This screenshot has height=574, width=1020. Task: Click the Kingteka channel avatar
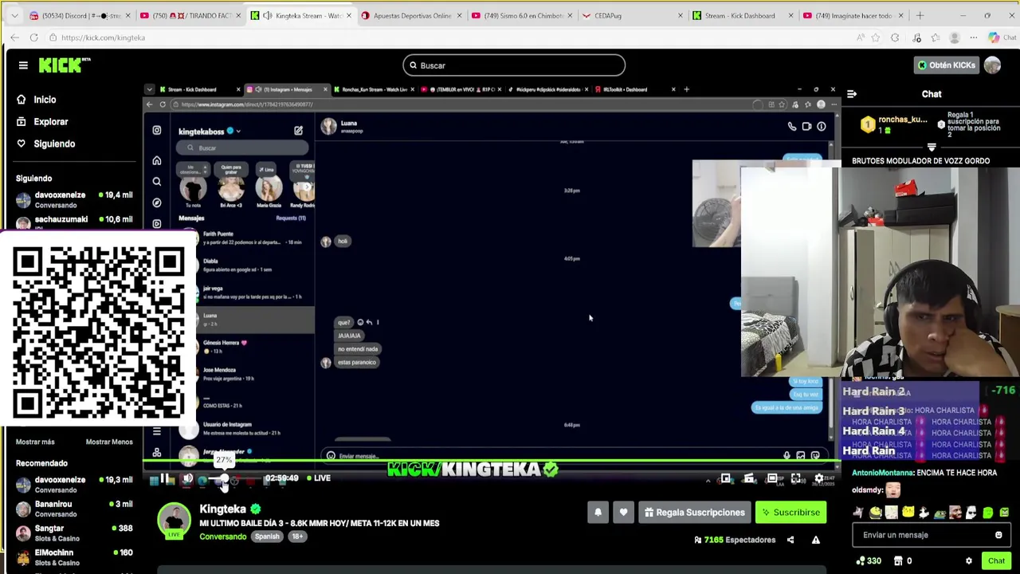point(174,521)
